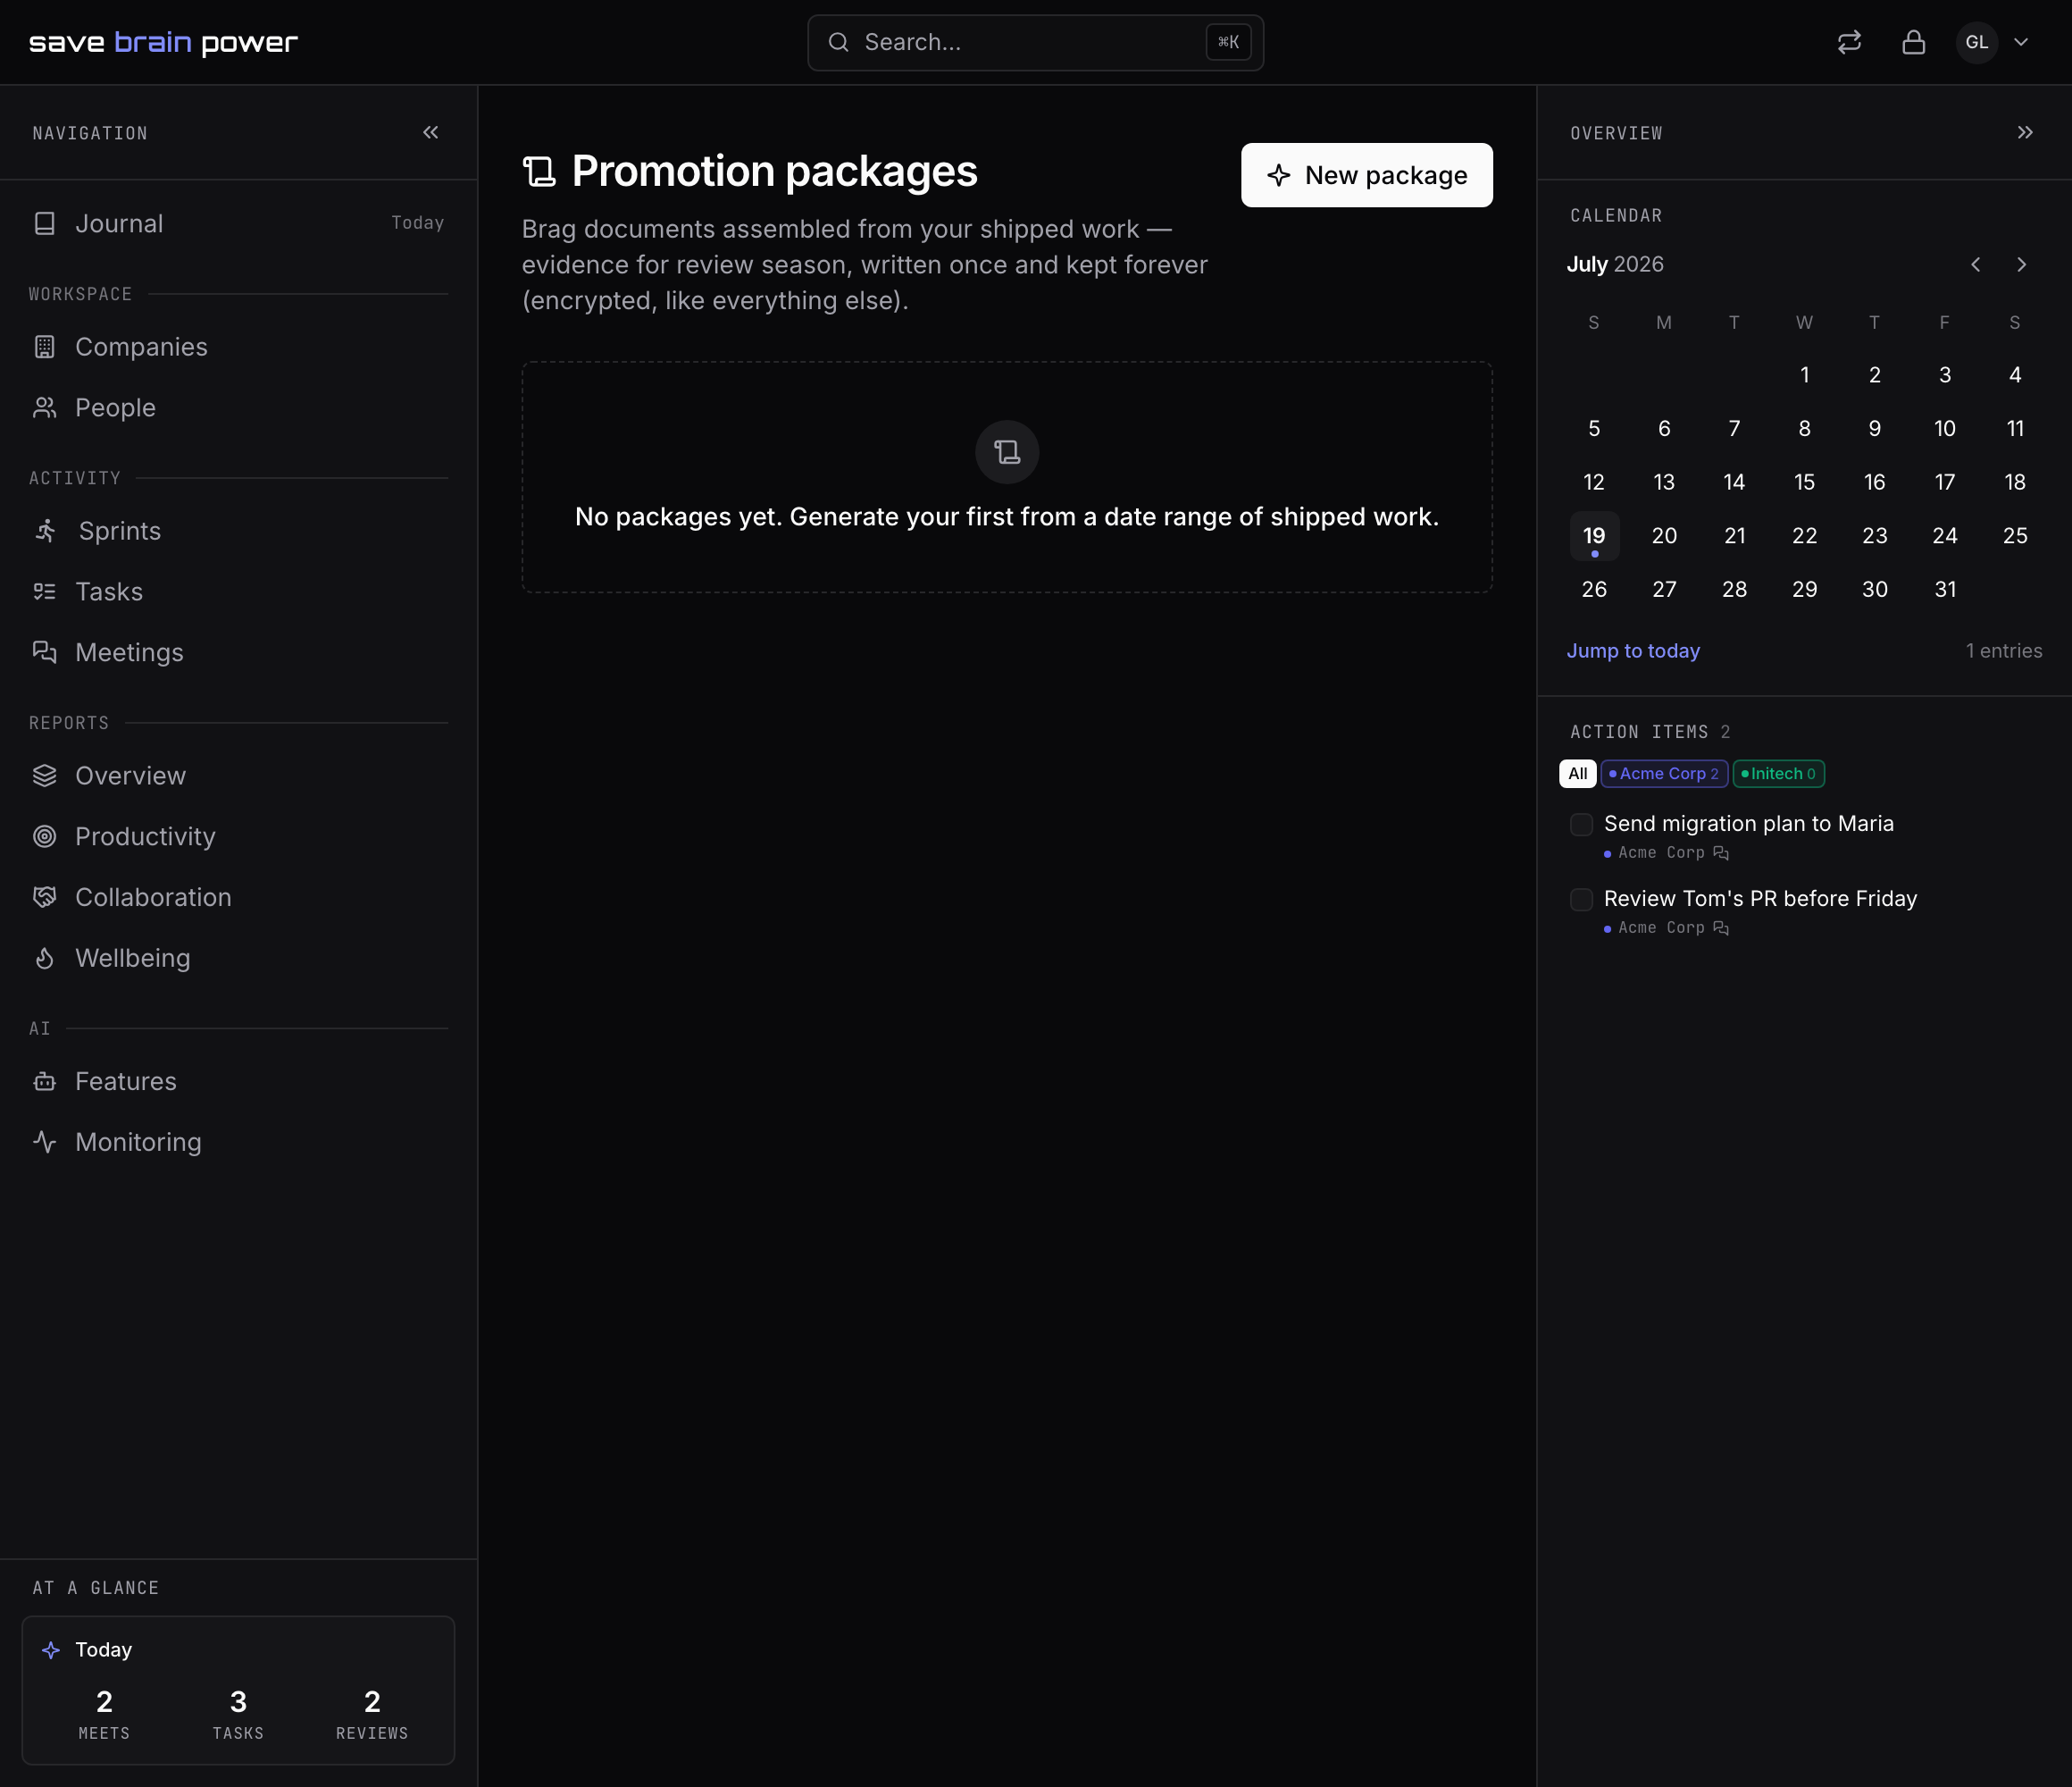The height and width of the screenshot is (1787, 2072).
Task: Click the sync arrows icon in header
Action: [x=1849, y=42]
